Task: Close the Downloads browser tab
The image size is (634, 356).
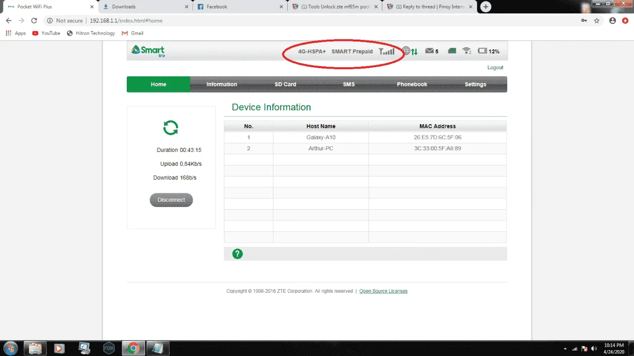Action: point(186,7)
